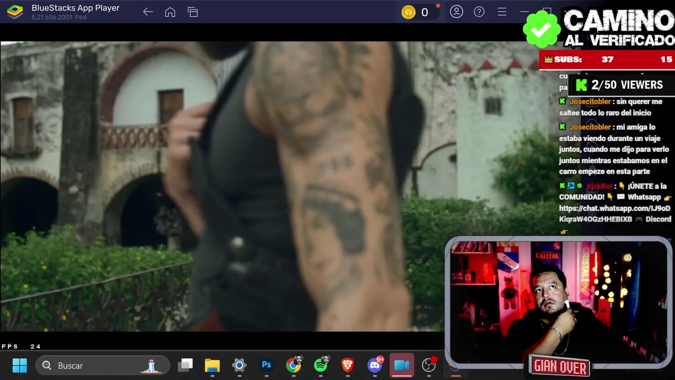675x380 pixels.
Task: Open the Windows Start menu
Action: click(20, 365)
